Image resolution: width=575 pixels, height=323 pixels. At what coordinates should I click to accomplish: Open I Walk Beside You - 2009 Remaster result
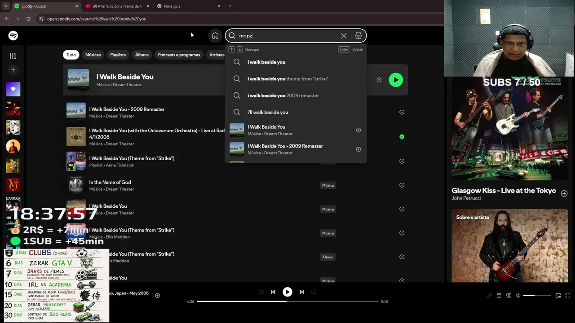[127, 109]
